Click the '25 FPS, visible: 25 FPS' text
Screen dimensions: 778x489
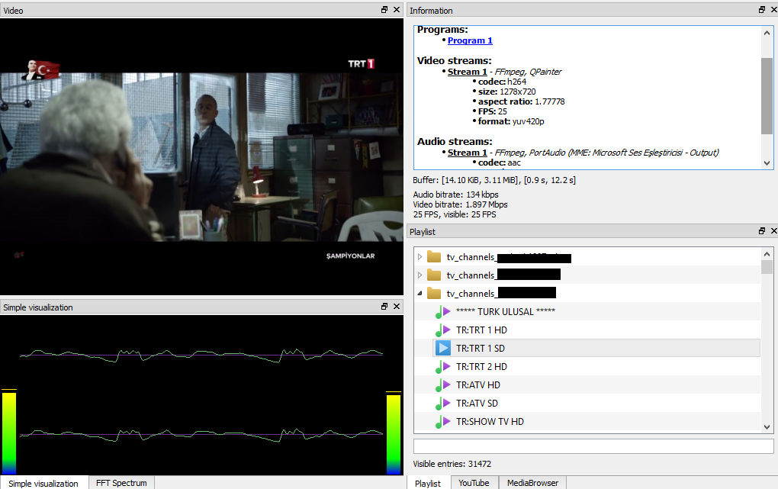(455, 214)
